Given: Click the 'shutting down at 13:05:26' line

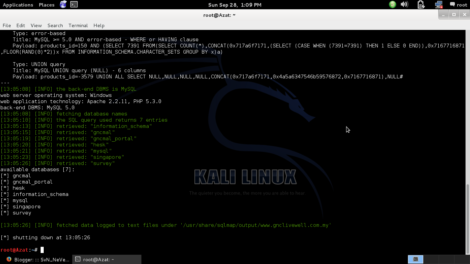Looking at the screenshot, I should pos(45,238).
